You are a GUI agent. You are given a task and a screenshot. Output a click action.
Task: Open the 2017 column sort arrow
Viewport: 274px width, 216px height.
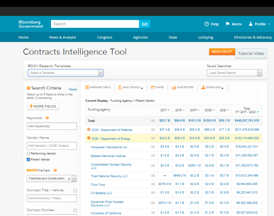point(169,110)
